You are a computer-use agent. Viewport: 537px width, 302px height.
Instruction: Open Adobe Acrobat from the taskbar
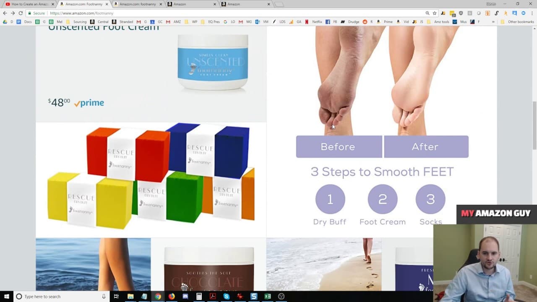pyautogui.click(x=213, y=297)
